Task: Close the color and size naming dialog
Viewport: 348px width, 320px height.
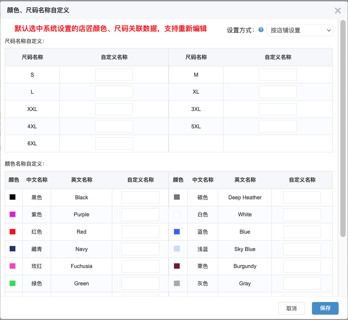Action: click(338, 11)
